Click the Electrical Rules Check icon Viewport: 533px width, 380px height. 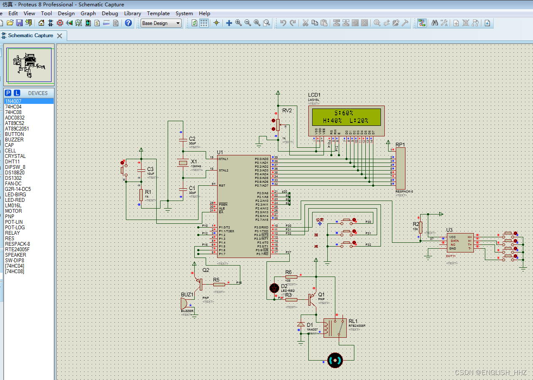487,23
